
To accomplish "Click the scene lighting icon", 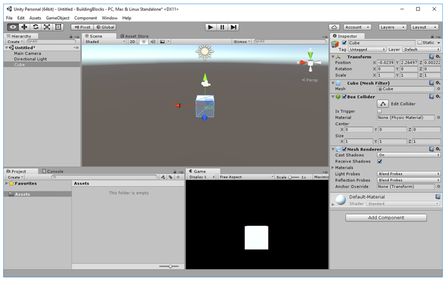I will tap(144, 41).
